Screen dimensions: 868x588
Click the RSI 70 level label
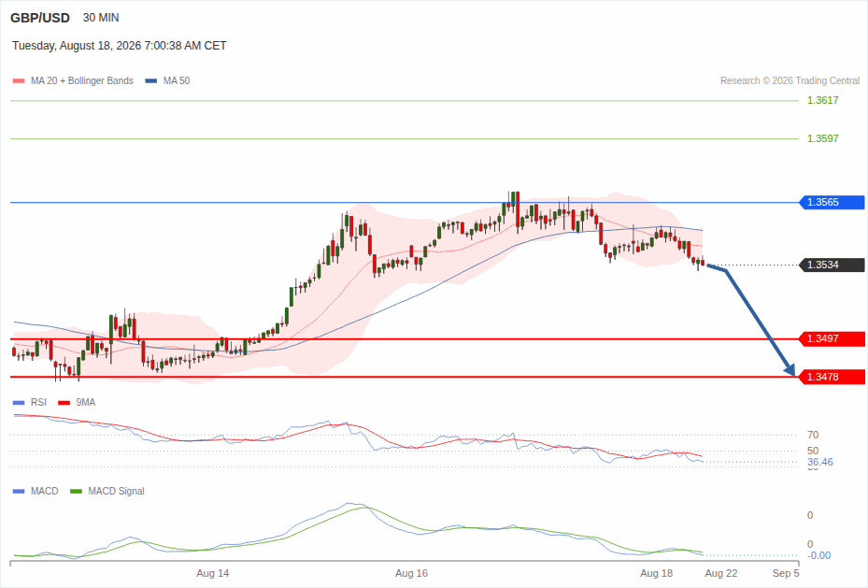pos(813,436)
